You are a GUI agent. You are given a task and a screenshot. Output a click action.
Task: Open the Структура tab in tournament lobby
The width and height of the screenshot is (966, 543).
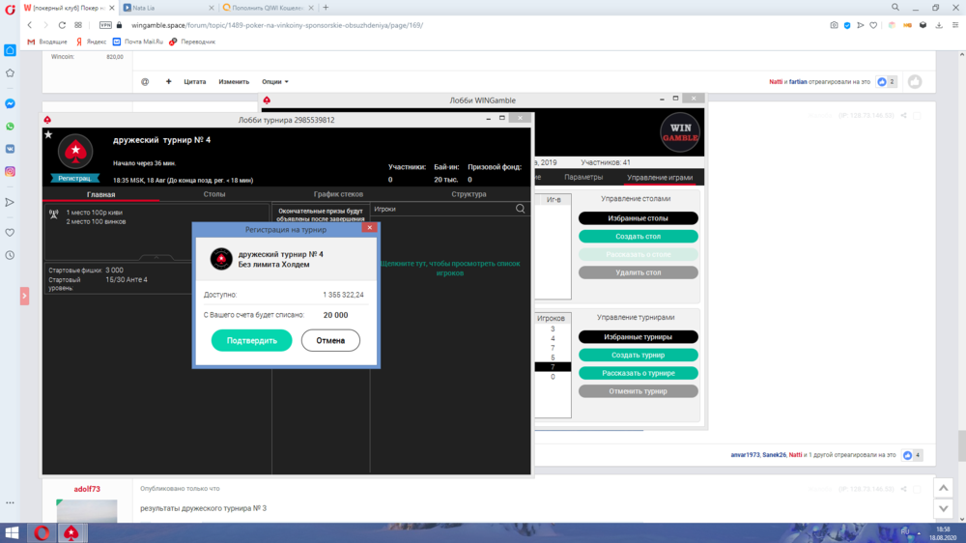point(469,194)
